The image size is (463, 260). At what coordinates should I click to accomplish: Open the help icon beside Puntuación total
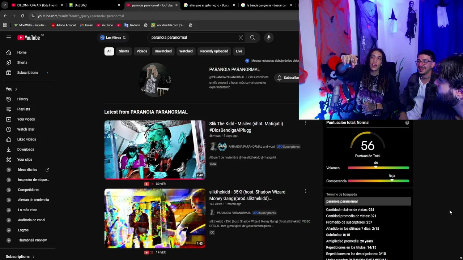407,123
